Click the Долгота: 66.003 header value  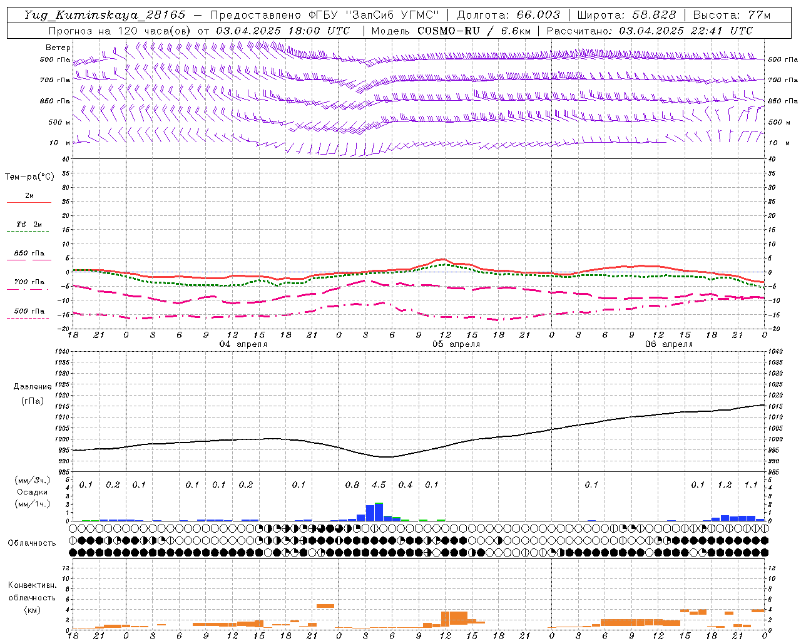[508, 15]
